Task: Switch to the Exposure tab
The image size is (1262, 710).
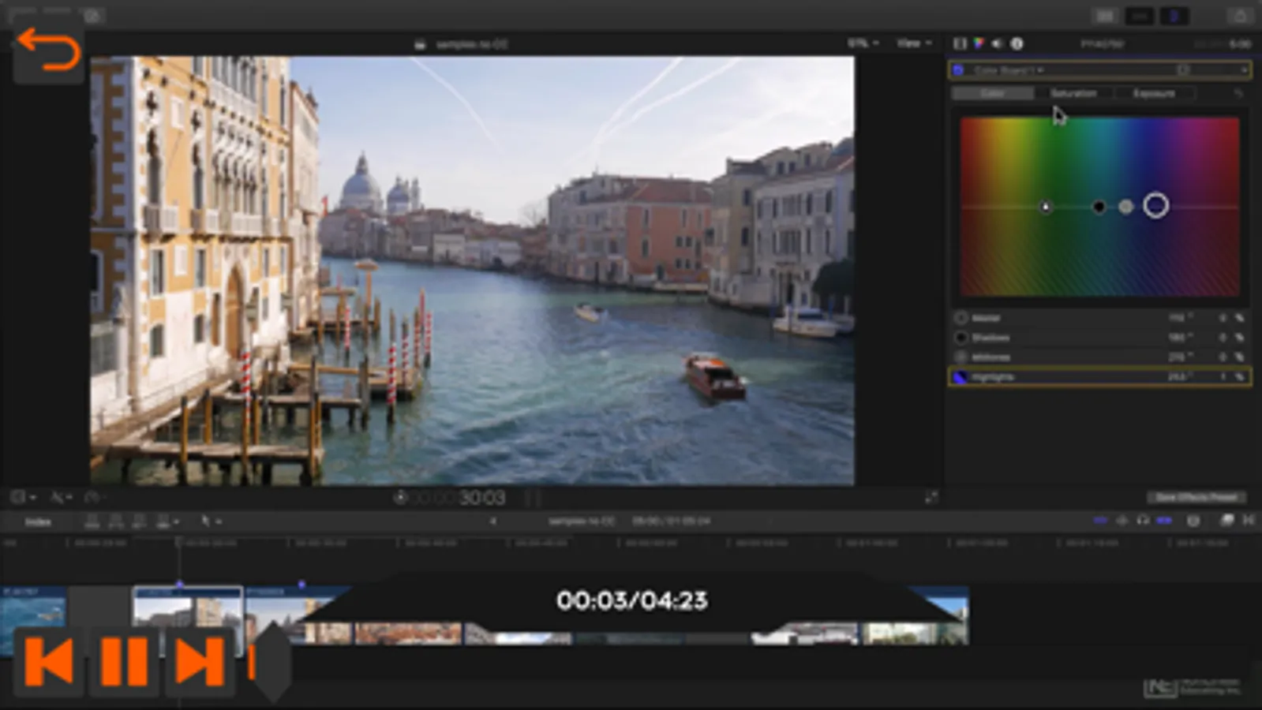Action: [x=1154, y=94]
